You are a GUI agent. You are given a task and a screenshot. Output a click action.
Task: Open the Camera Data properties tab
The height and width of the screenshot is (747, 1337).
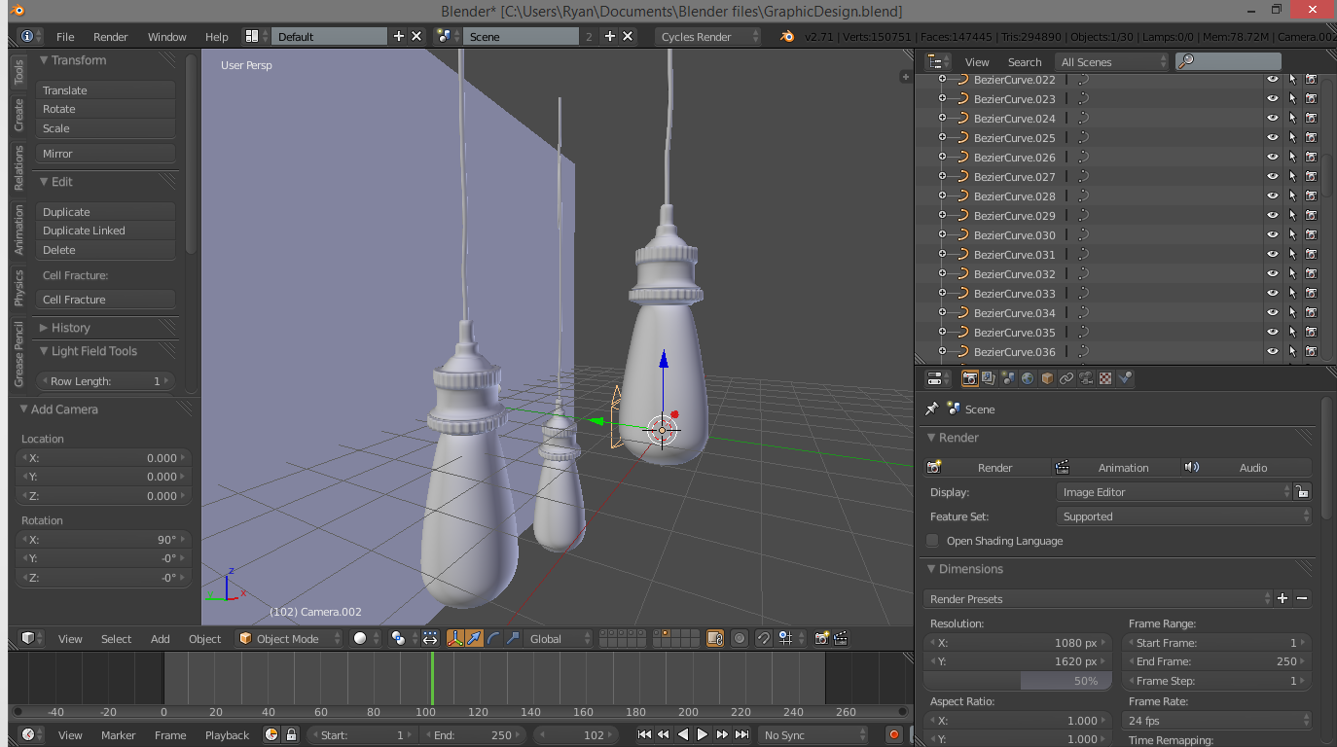pyautogui.click(x=1086, y=378)
